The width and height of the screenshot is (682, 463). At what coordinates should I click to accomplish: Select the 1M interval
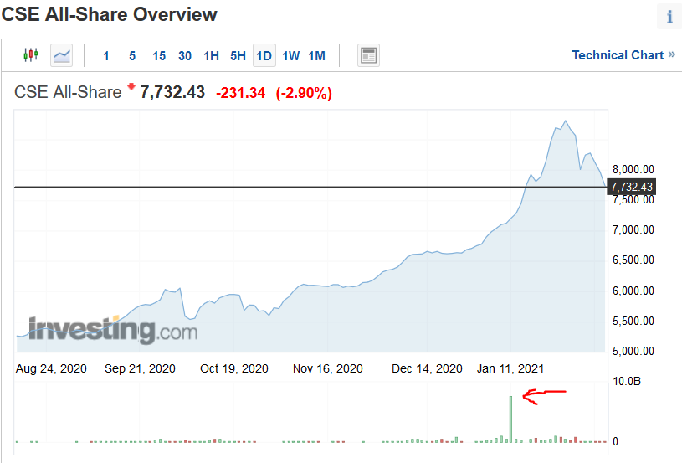pos(316,56)
